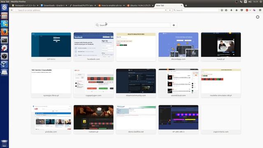
Task: Open a new tab with plus button
Action: point(186,5)
